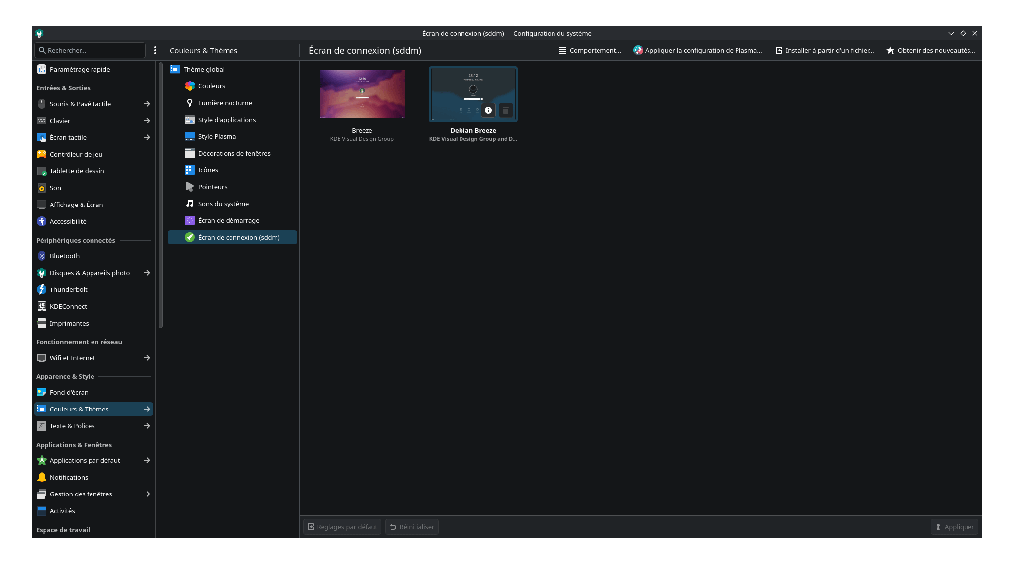The width and height of the screenshot is (1014, 576).
Task: Click the Appliquer button
Action: tap(955, 527)
